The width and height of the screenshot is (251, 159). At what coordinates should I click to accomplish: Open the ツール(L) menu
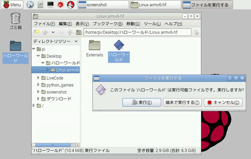point(152,24)
